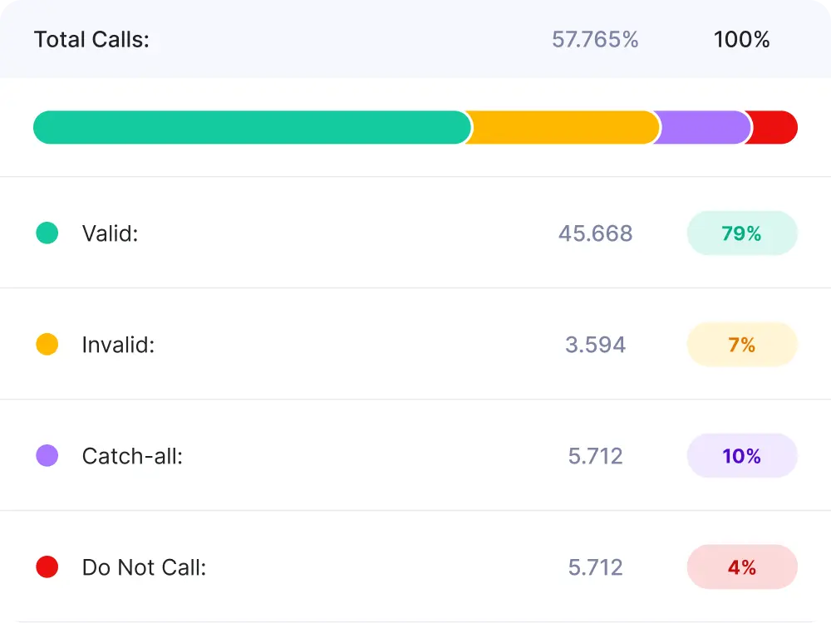Click the yellow Invalid bar segment

[563, 128]
